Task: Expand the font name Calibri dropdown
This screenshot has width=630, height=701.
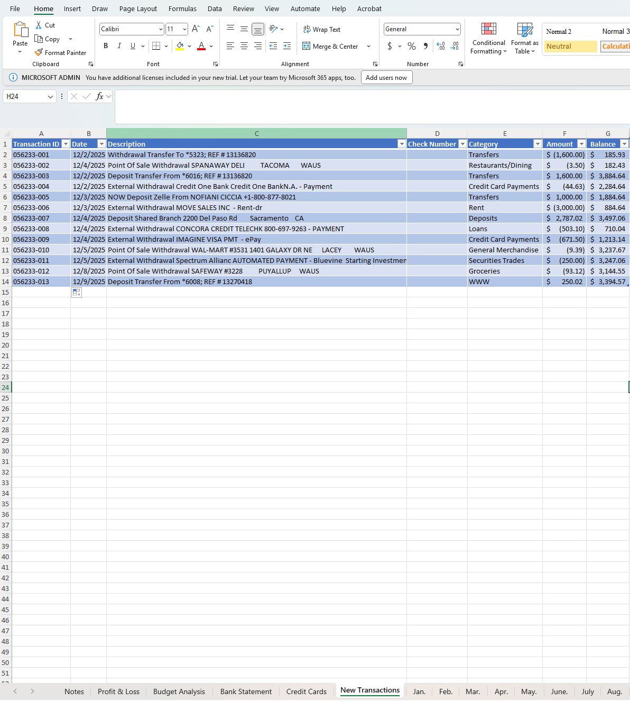Action: click(x=161, y=29)
